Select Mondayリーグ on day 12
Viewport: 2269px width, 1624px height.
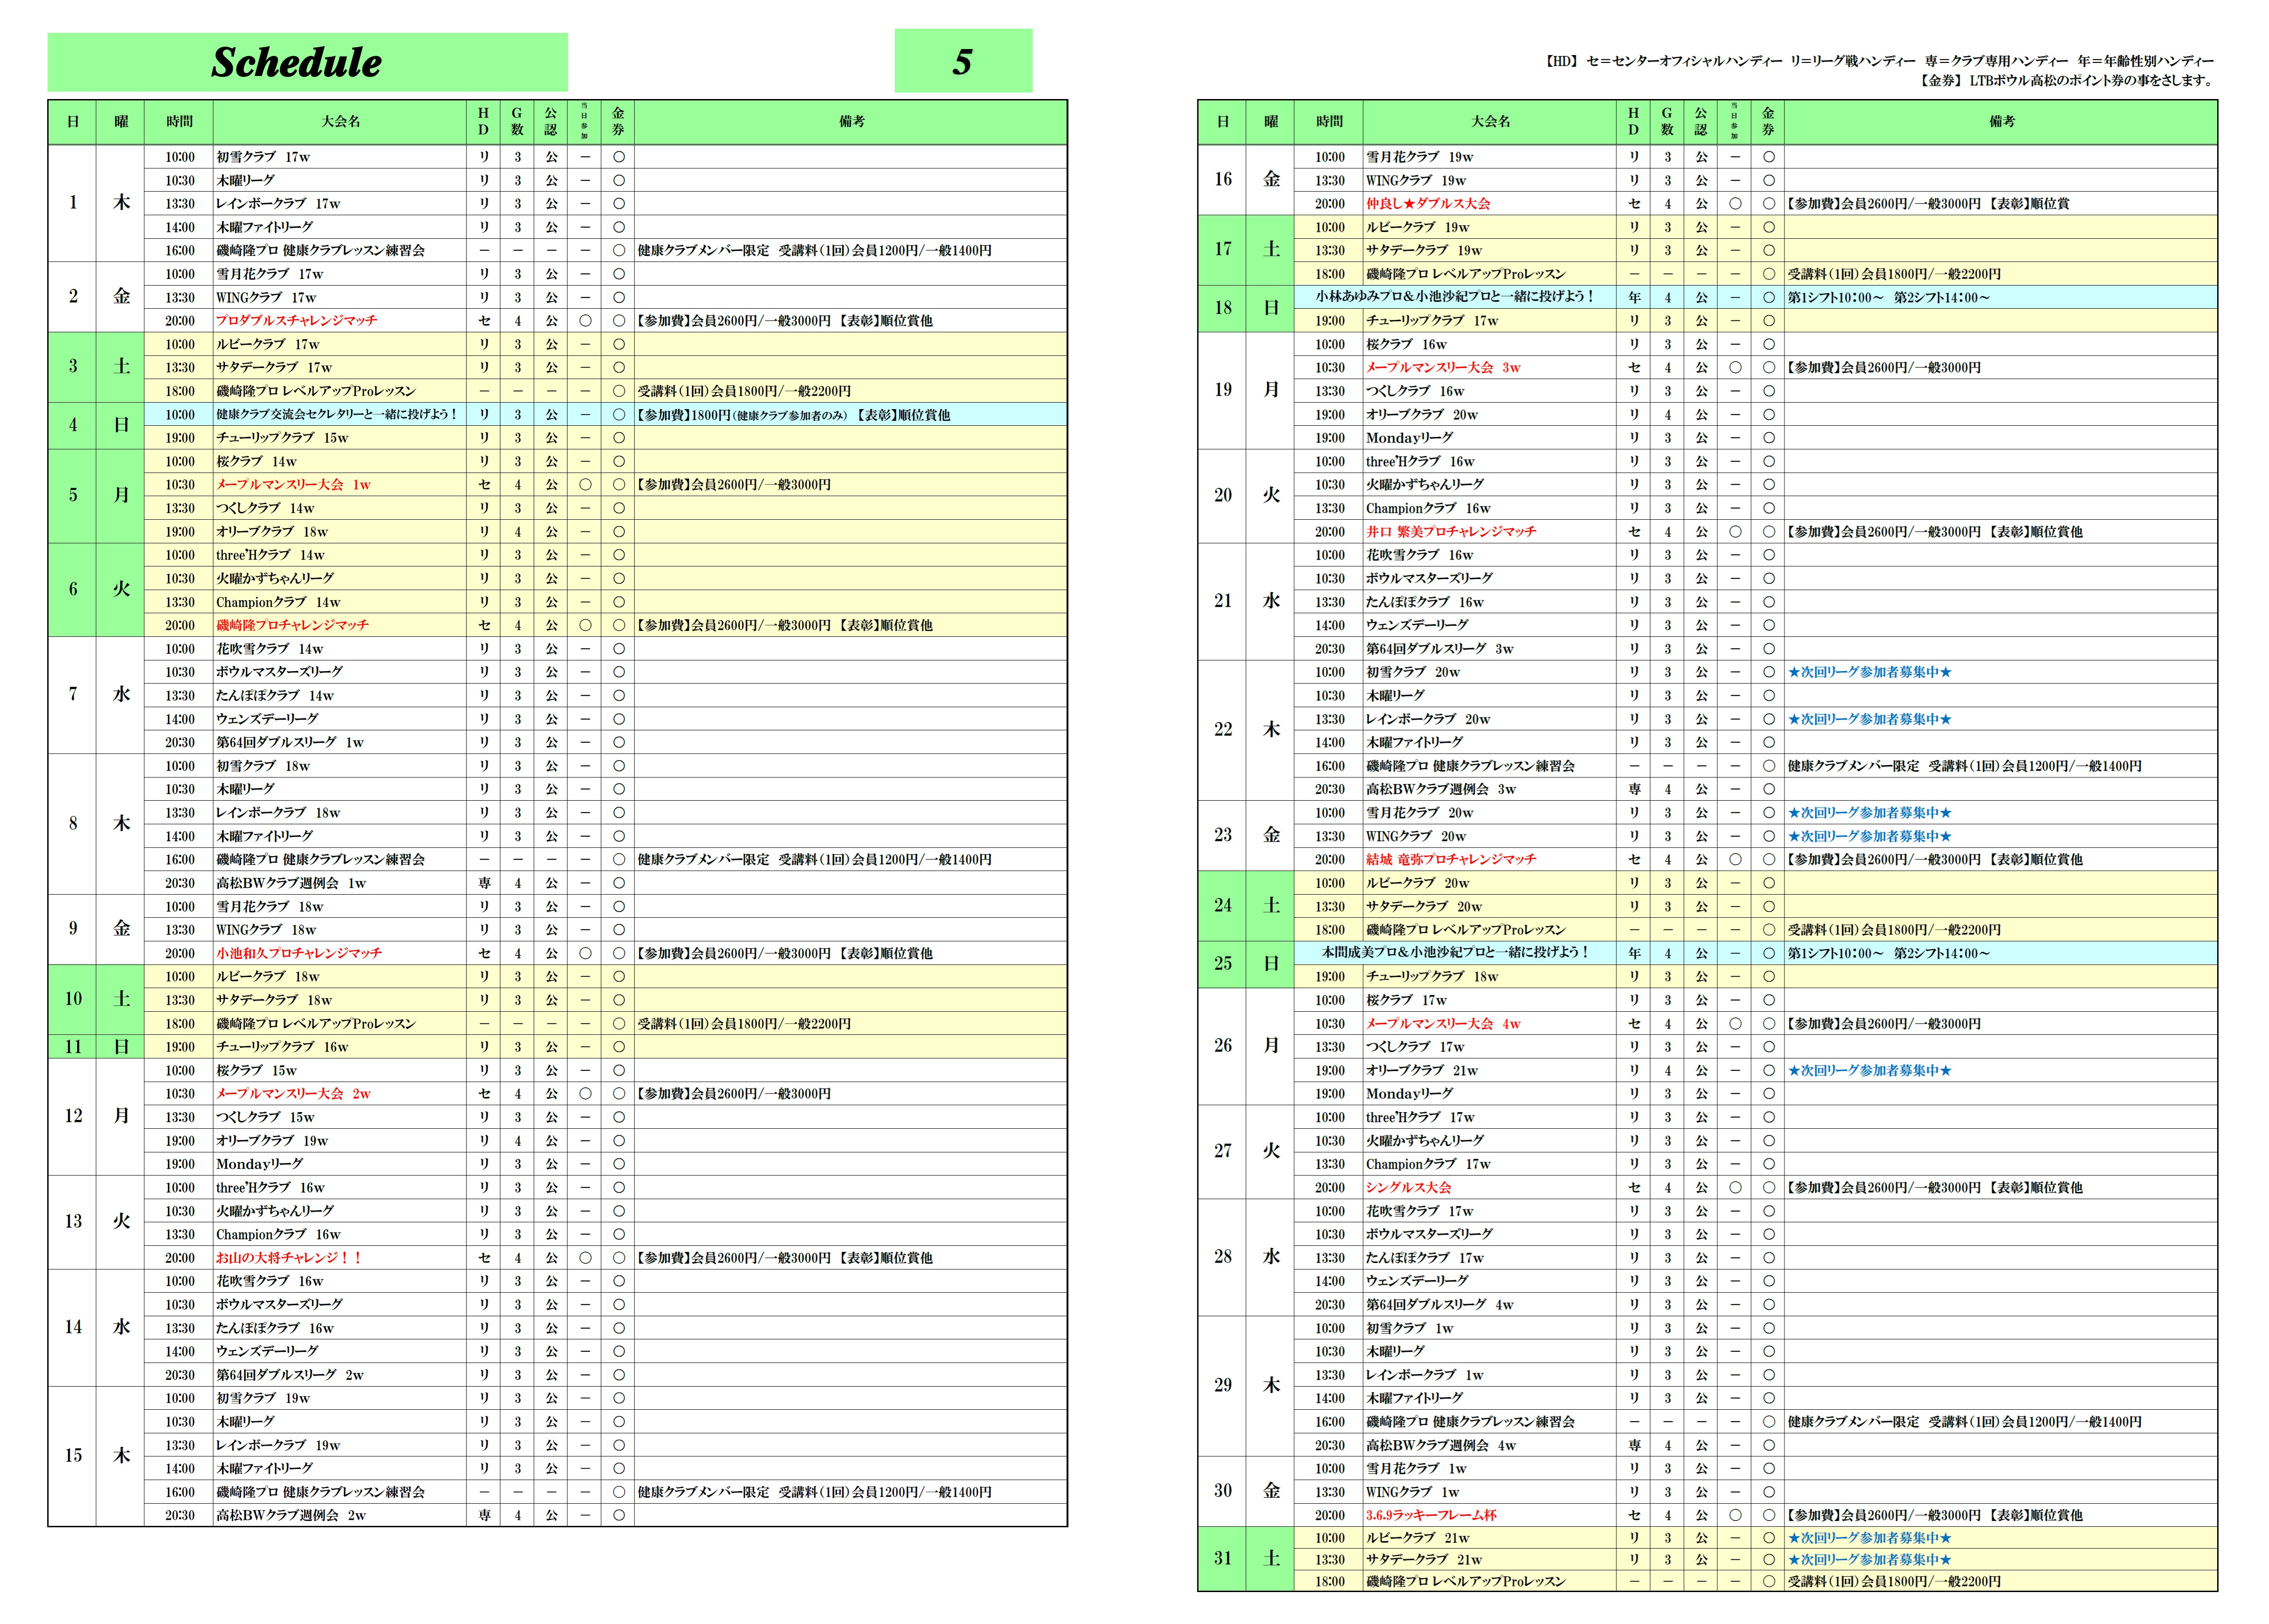tap(259, 1164)
